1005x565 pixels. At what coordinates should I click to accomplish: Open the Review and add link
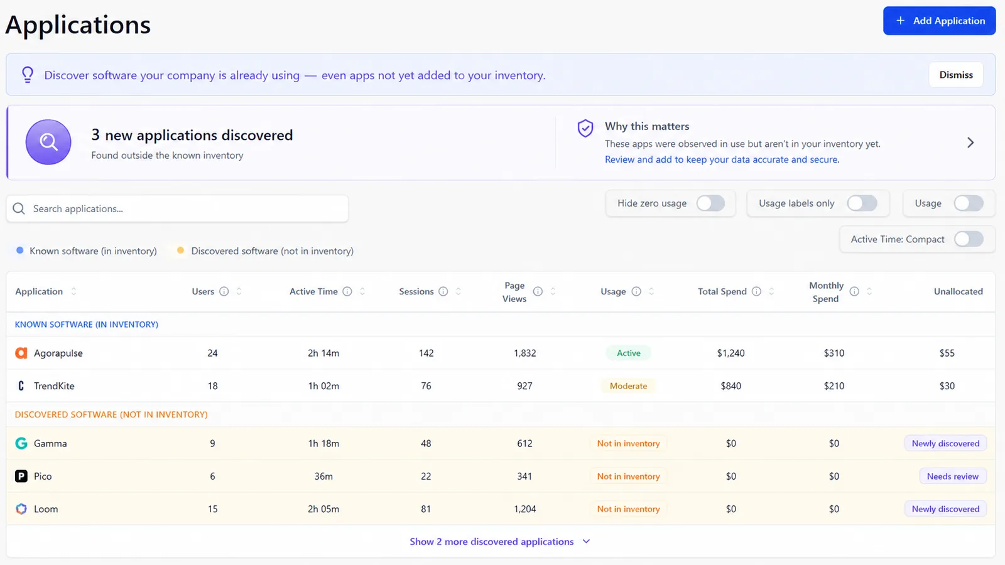point(722,159)
